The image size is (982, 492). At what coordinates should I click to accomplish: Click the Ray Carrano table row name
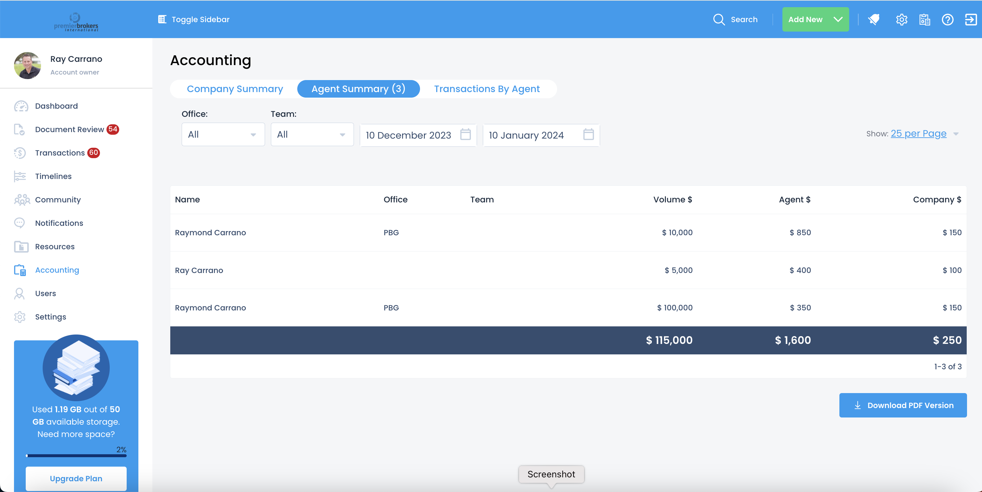(x=199, y=270)
